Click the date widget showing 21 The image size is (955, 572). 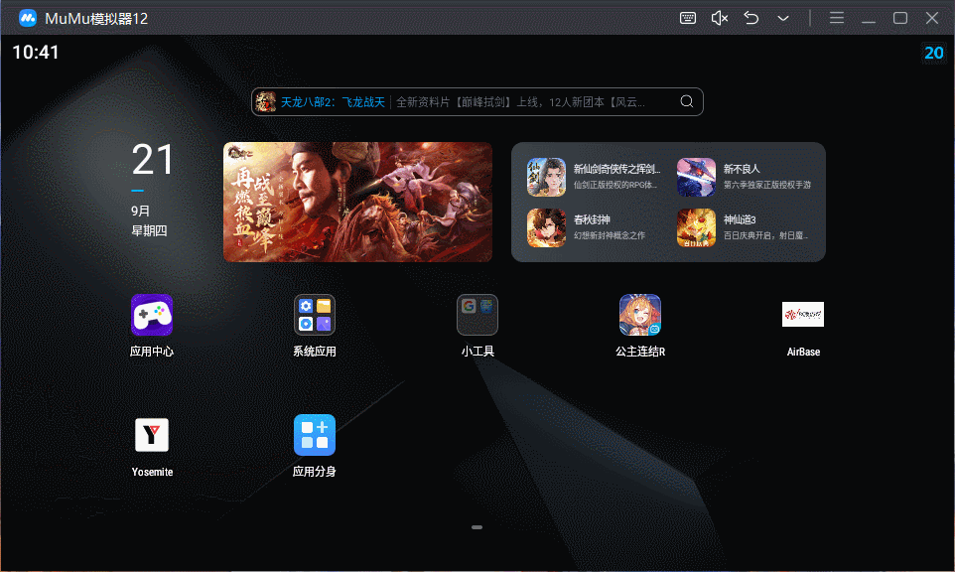pos(152,160)
